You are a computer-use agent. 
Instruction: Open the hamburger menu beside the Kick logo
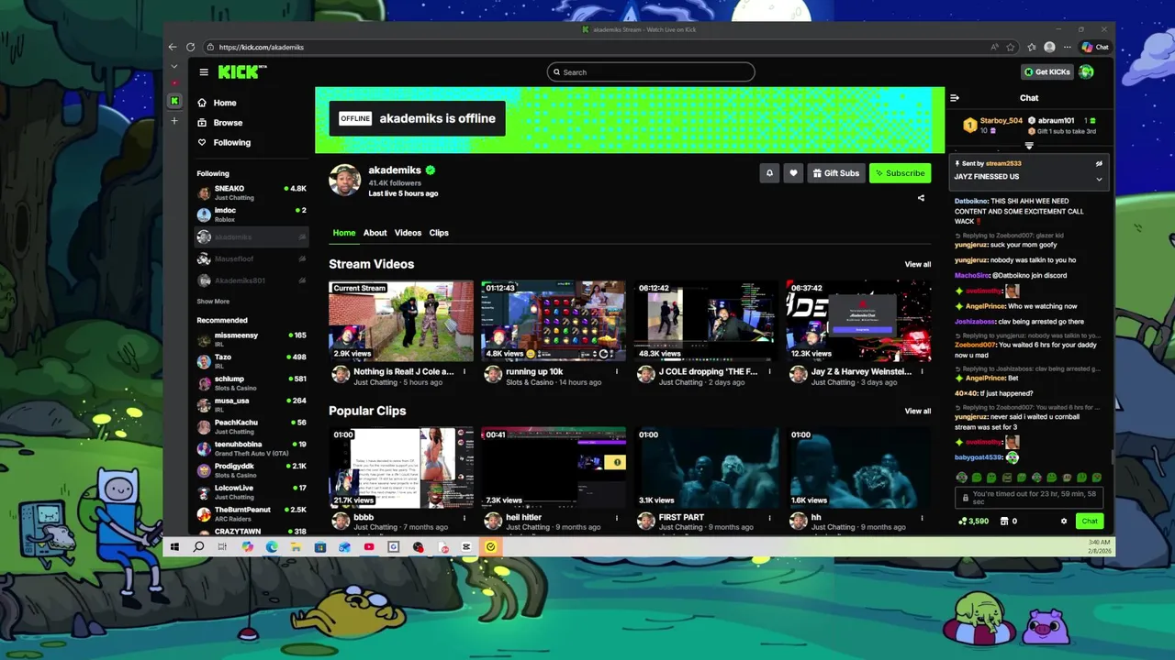click(204, 71)
